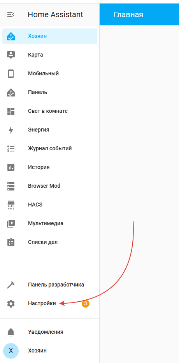This screenshot has width=179, height=363.
Task: Click the Панель разработчика hammer icon
Action: click(x=11, y=285)
